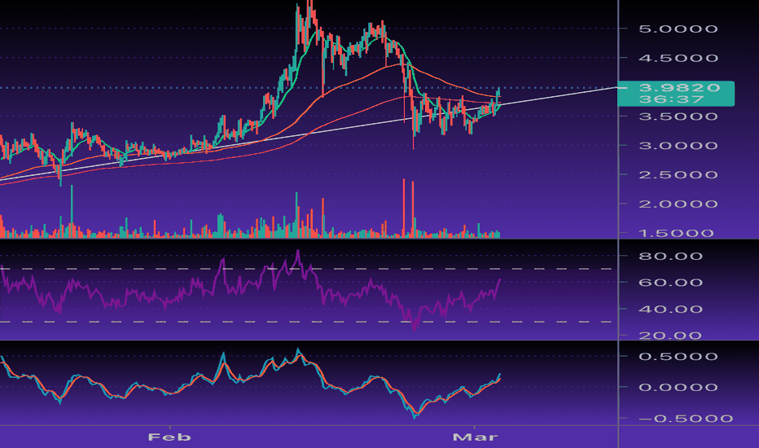Viewport: 759px width, 448px height.
Task: Click the oscillator 0.0000 scale label
Action: [678, 388]
